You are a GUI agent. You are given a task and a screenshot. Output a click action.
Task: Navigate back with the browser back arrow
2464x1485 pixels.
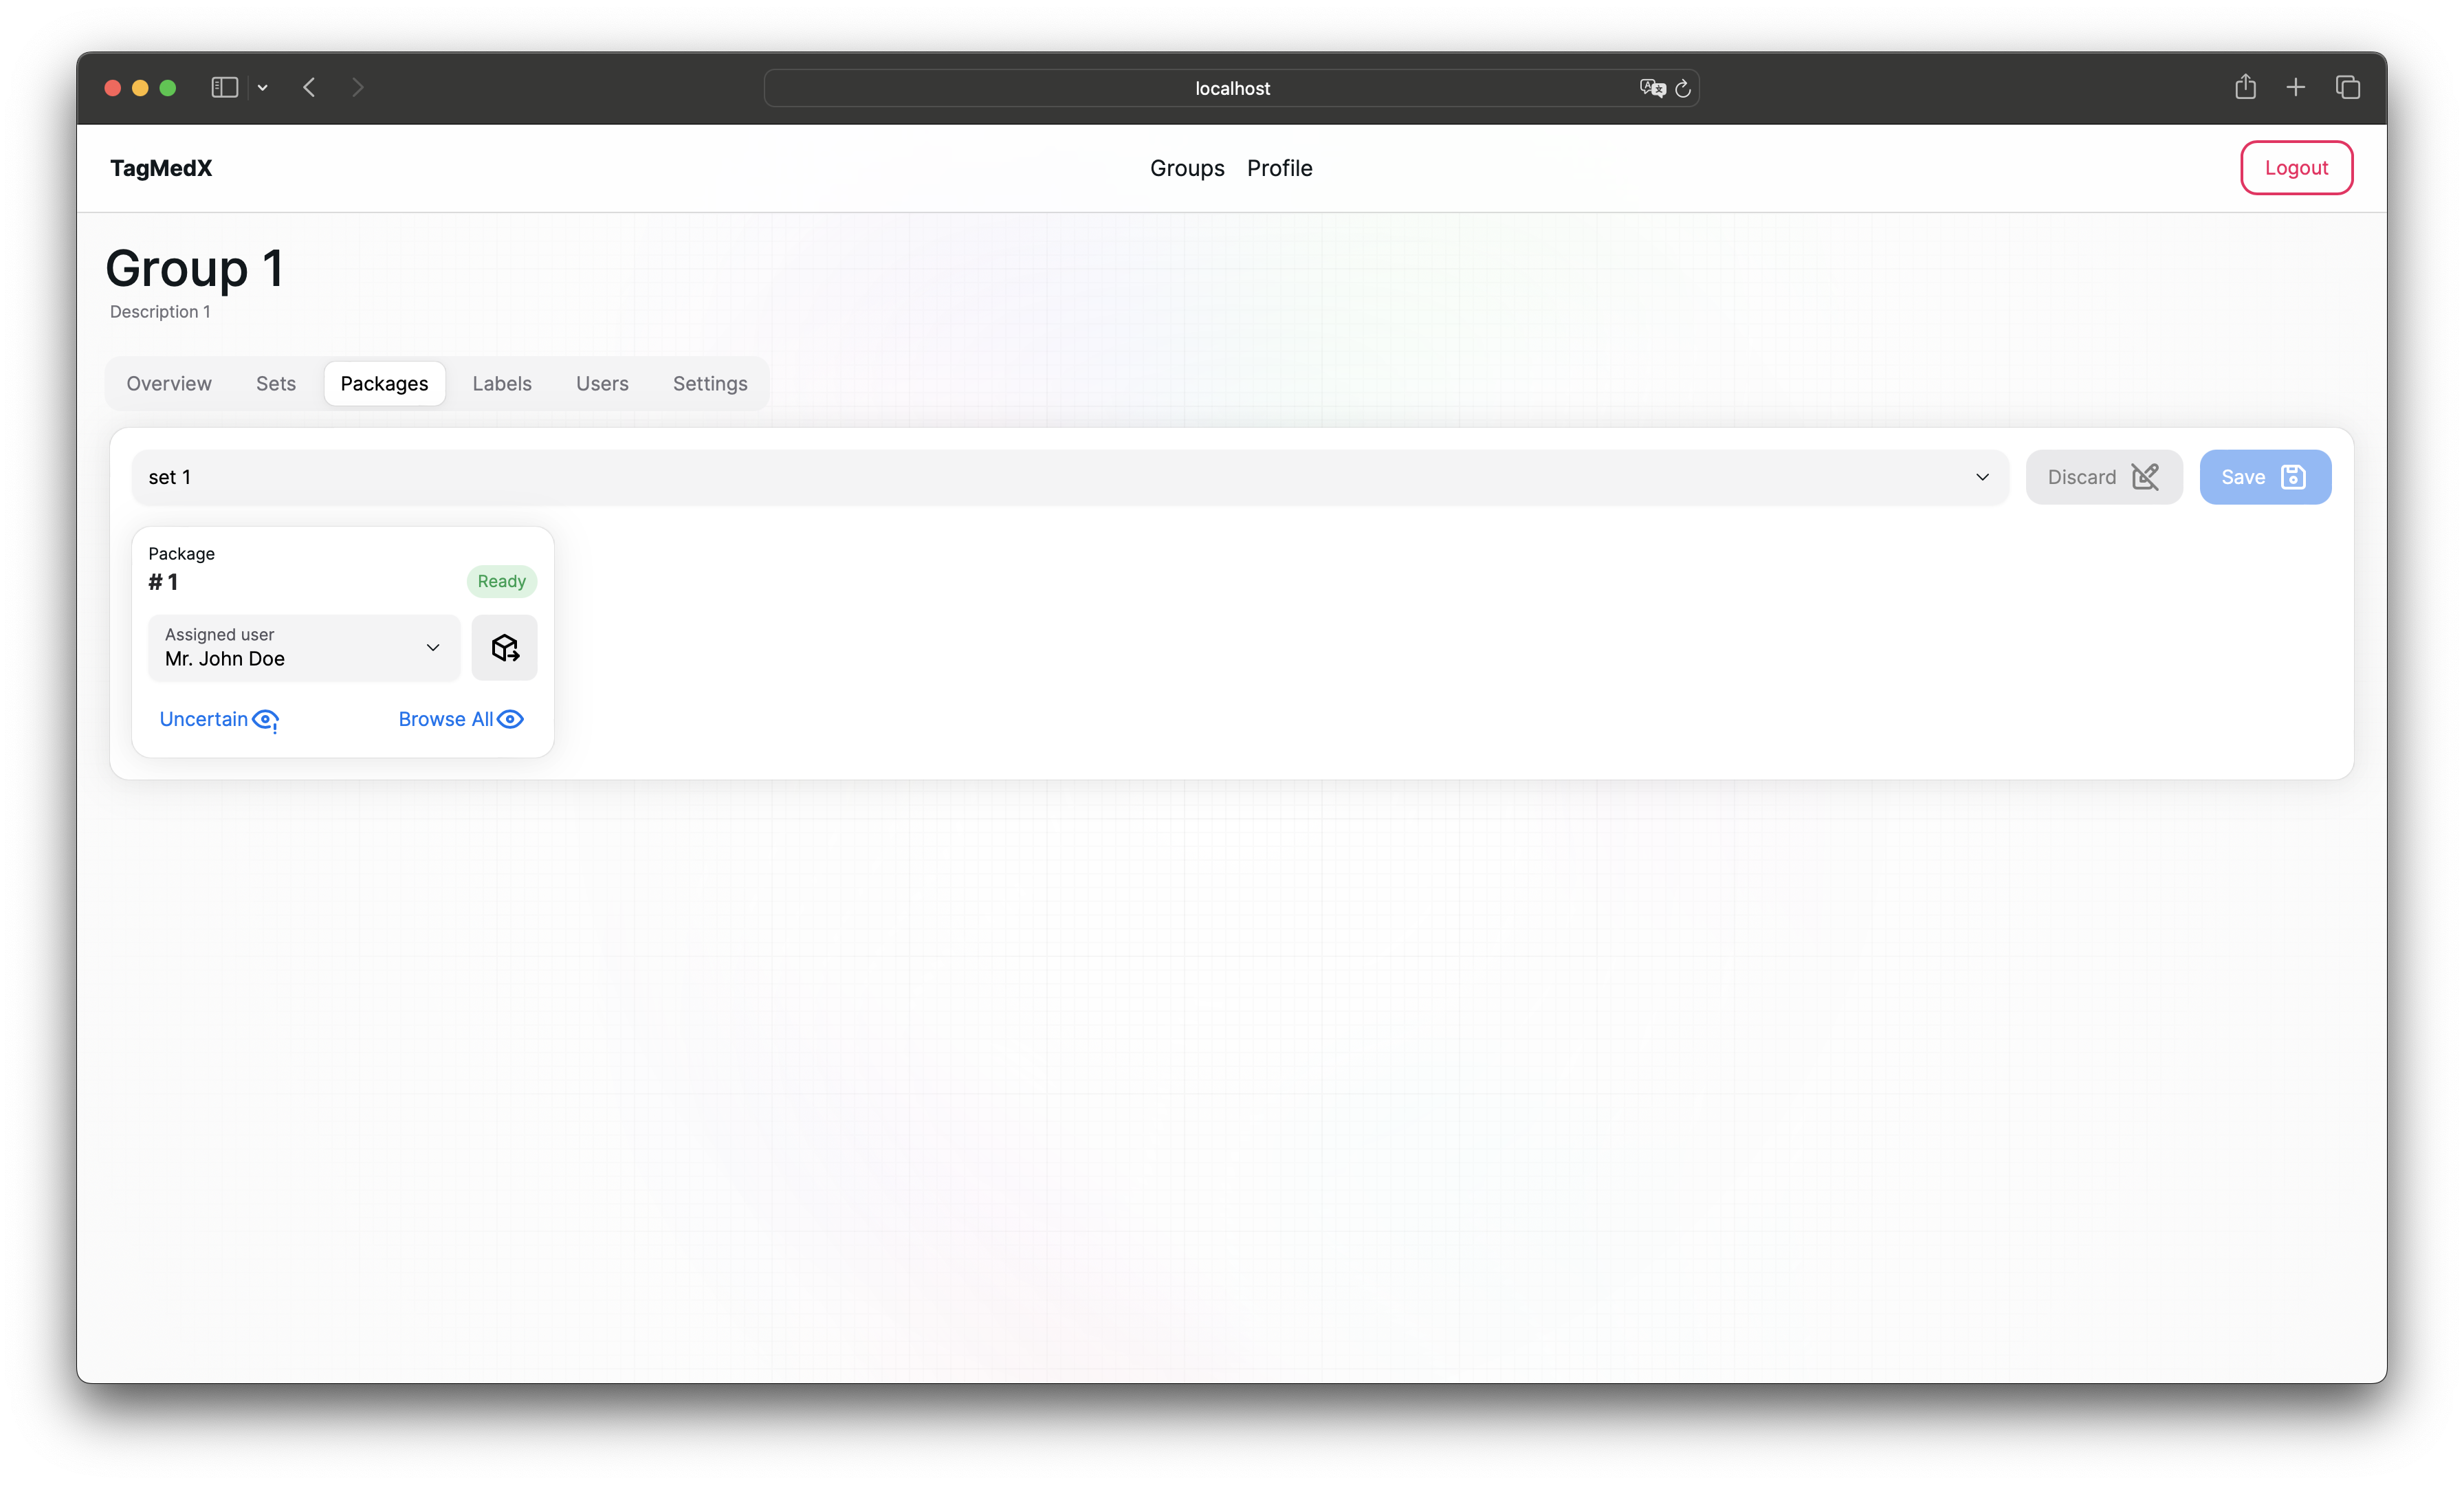tap(309, 87)
